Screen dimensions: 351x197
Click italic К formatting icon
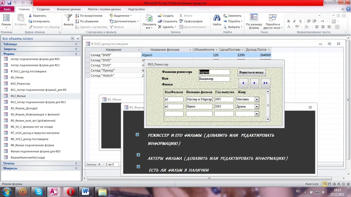tap(294, 21)
